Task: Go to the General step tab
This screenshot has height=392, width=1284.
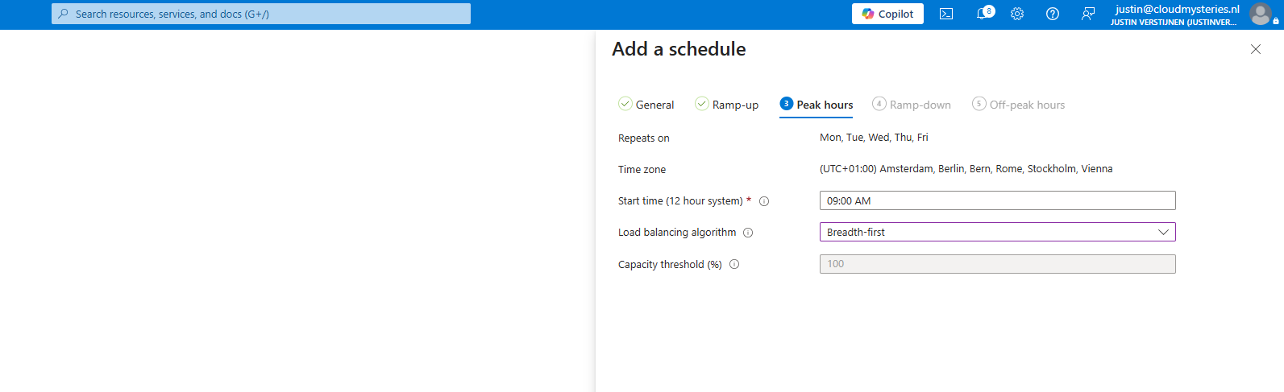Action: point(646,105)
